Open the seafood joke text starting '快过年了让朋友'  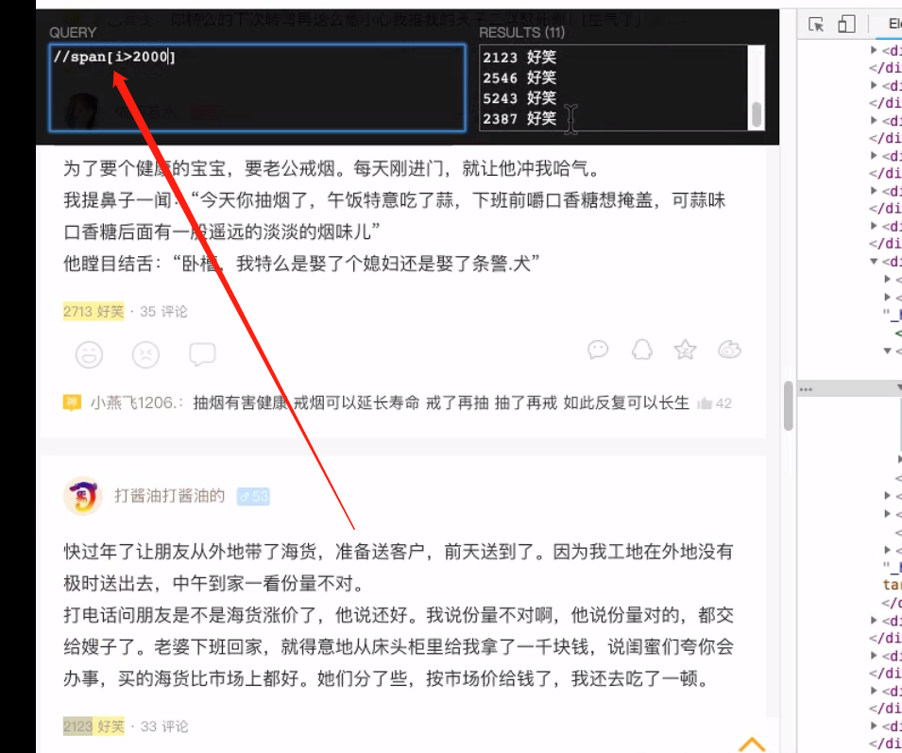coord(398,551)
